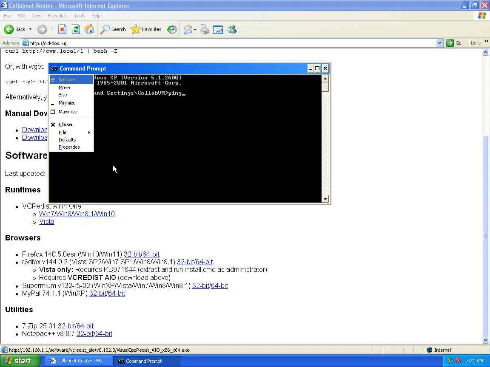Screen dimensions: 490x367
Task: Click the Edit page icon in toolbar
Action: [218, 29]
